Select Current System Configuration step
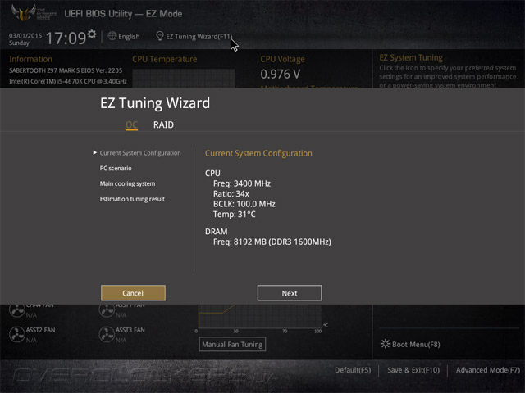 pyautogui.click(x=140, y=153)
